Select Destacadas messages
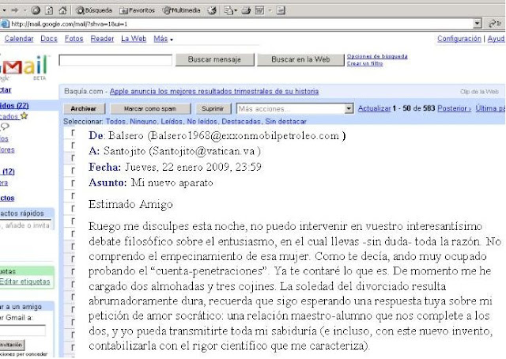Image resolution: width=506 pixels, height=359 pixels. (x=241, y=122)
